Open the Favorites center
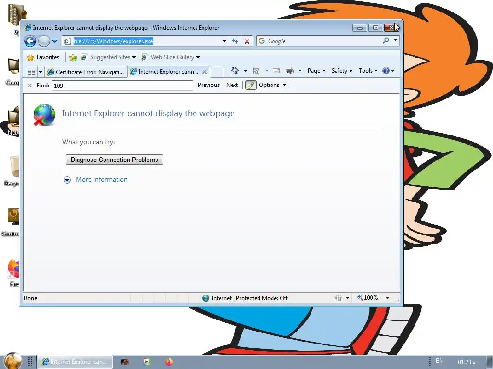The height and width of the screenshot is (369, 493). [x=43, y=57]
